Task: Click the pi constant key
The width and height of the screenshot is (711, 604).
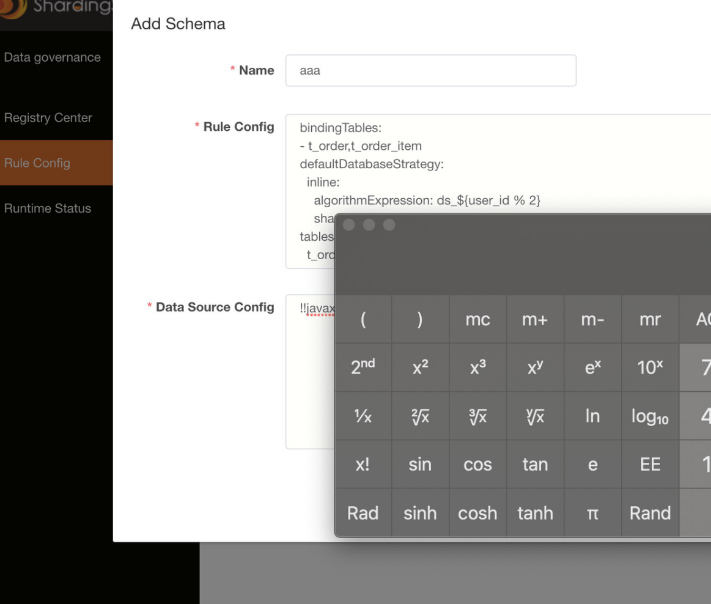Action: [x=592, y=513]
